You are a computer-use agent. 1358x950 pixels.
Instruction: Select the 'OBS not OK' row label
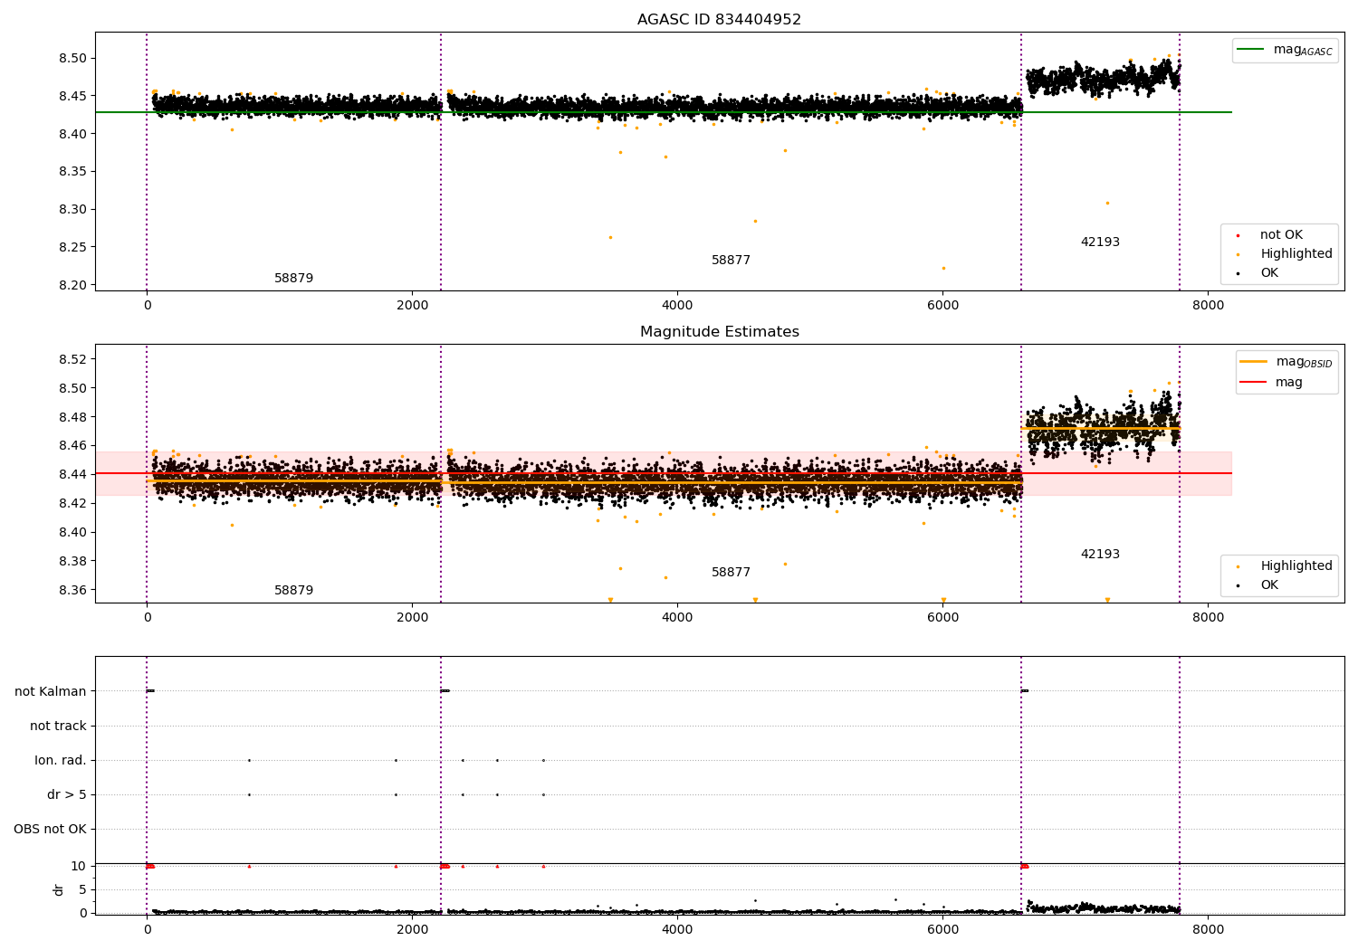(x=50, y=830)
